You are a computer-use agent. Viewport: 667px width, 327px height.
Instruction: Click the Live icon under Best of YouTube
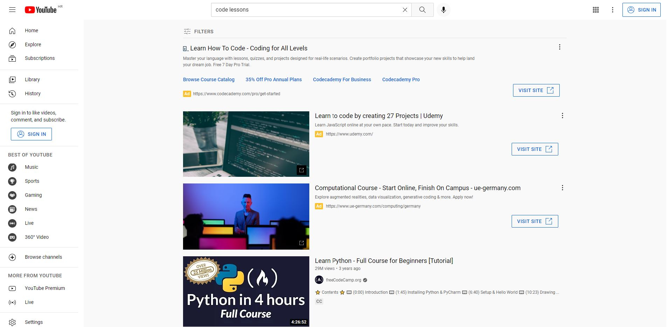[12, 223]
